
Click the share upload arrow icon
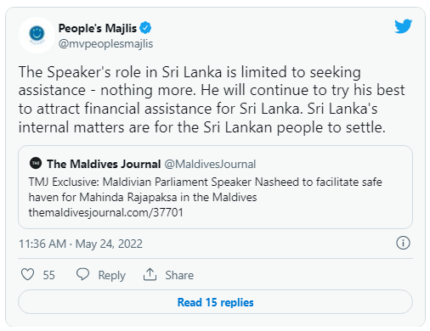(x=150, y=274)
